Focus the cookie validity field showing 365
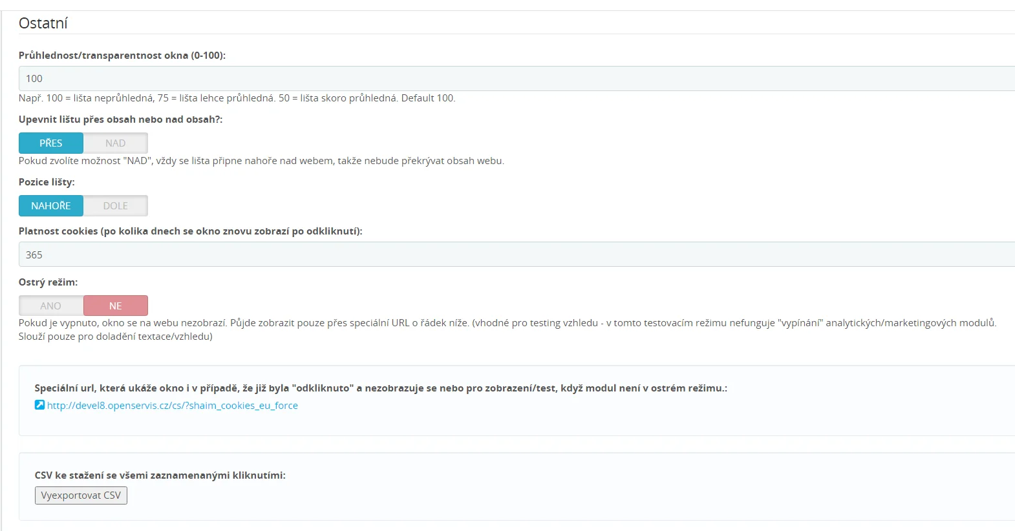This screenshot has height=531, width=1015. (516, 255)
